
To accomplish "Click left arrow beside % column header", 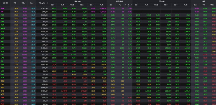I will tap(125, 5).
